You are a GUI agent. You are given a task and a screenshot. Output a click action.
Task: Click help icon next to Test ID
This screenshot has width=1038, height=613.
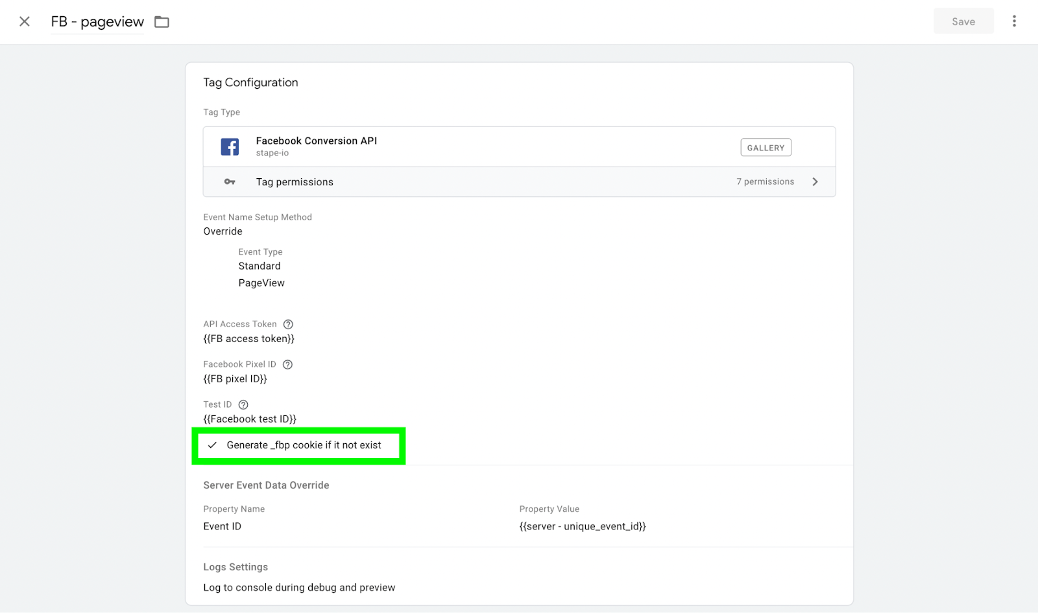[x=243, y=405]
